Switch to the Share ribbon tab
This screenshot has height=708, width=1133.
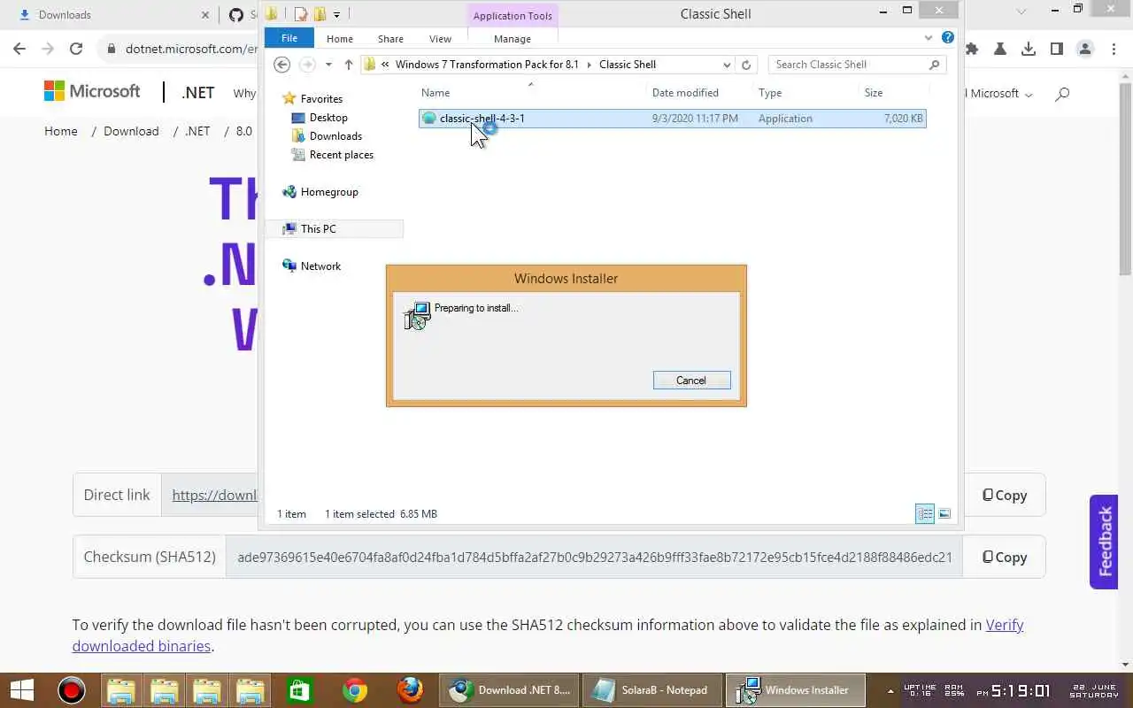point(390,39)
